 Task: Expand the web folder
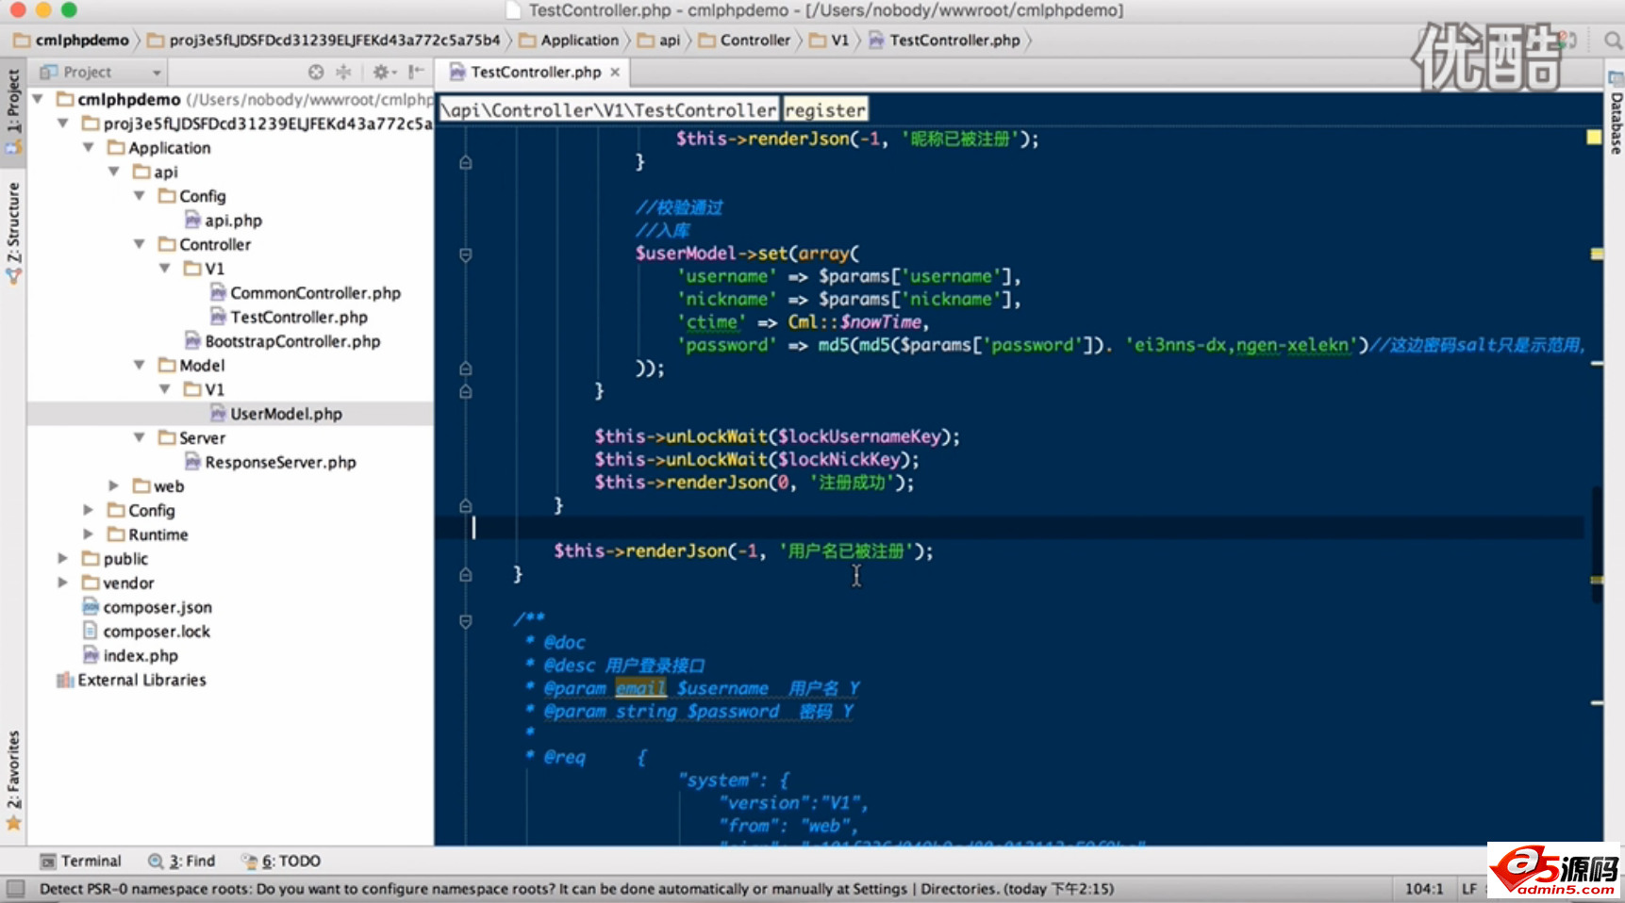113,485
